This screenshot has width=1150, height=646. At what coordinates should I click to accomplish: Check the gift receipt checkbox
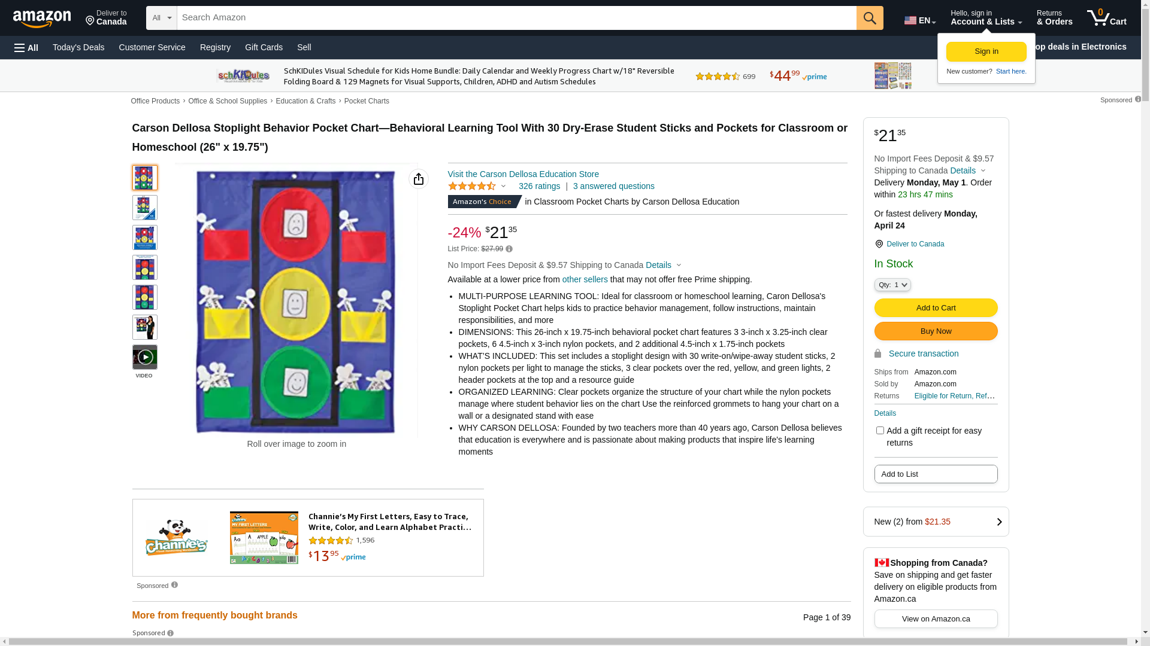coord(880,431)
